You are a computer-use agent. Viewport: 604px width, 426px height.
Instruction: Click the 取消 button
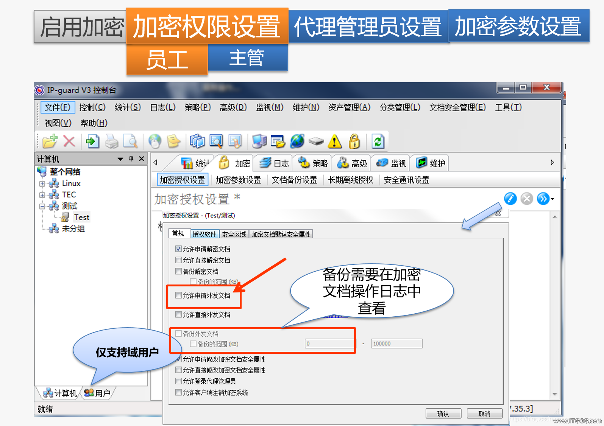tap(485, 414)
